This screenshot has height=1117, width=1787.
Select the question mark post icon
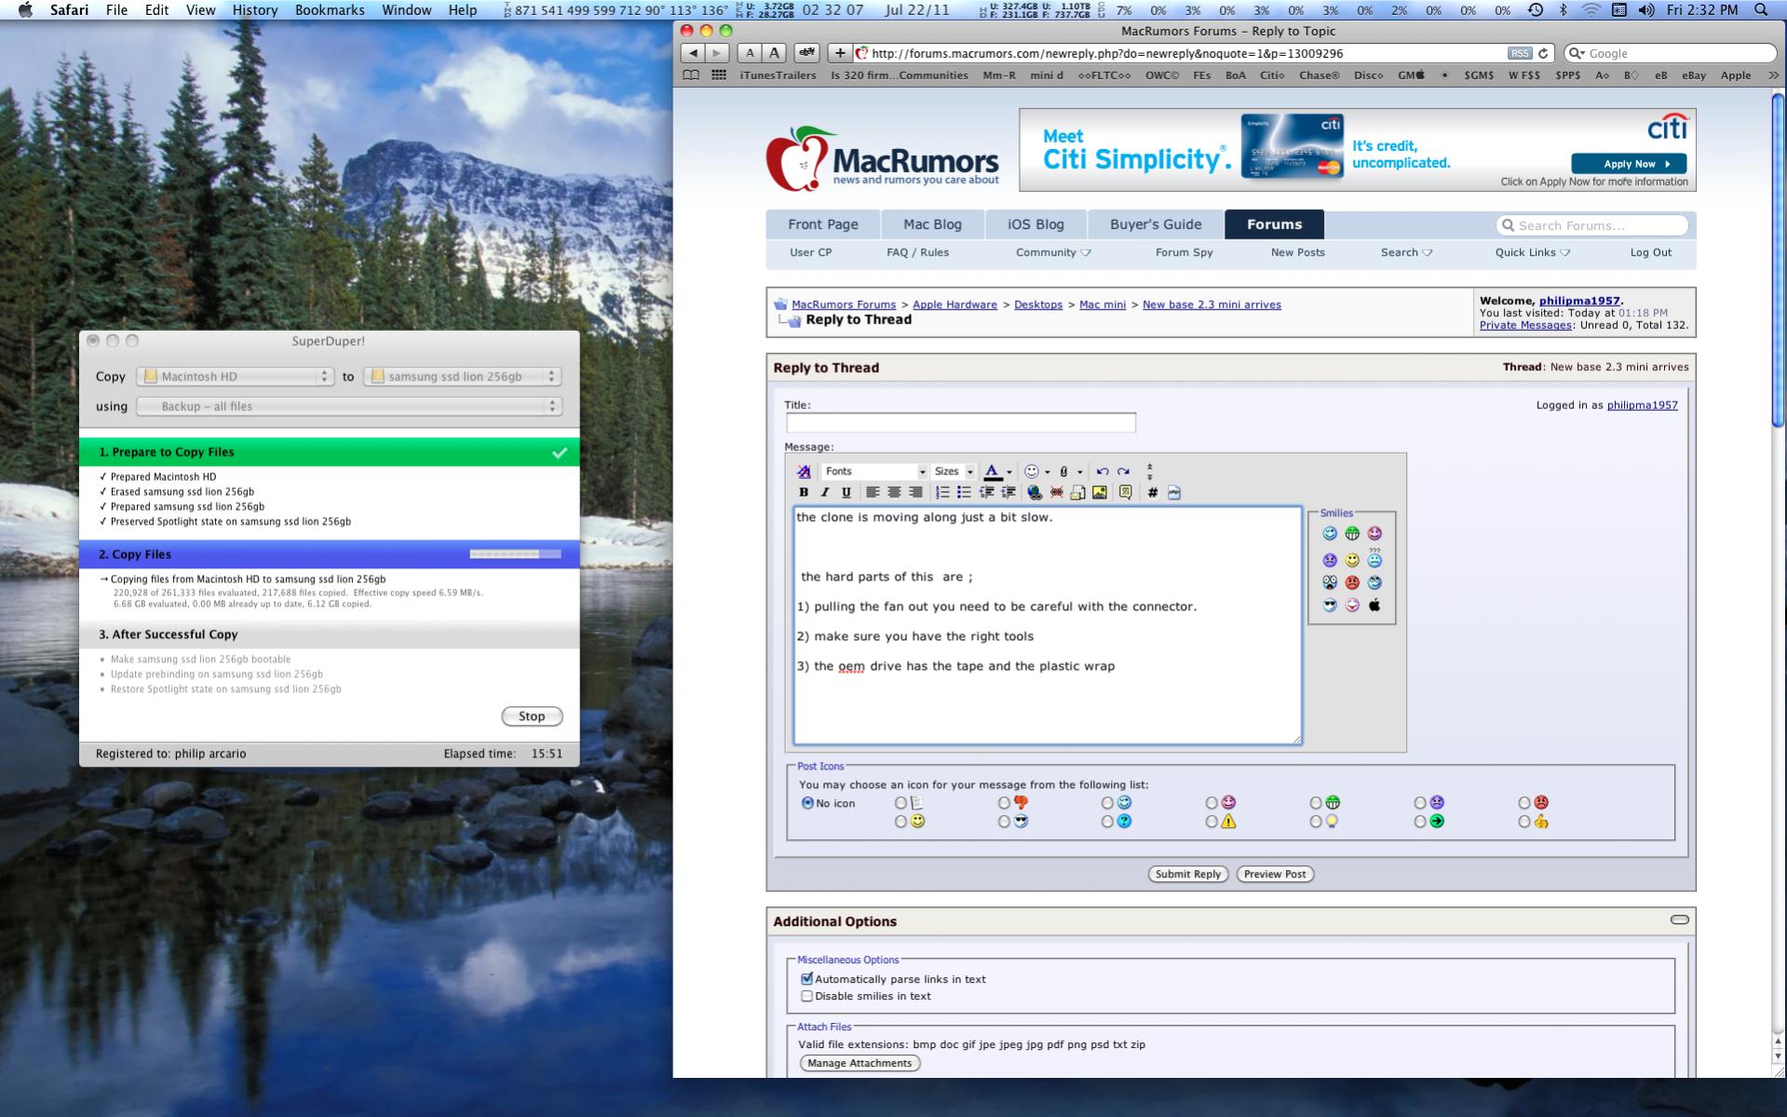(1107, 822)
